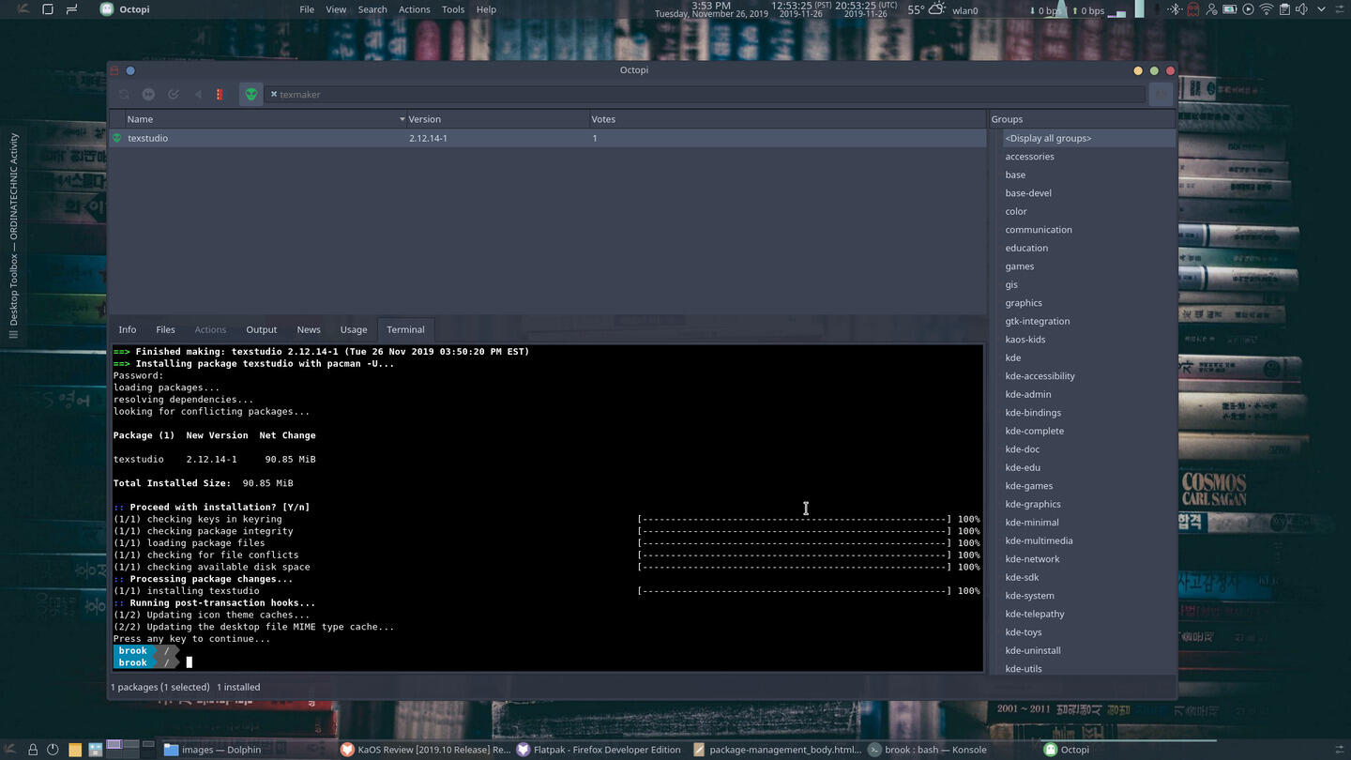The height and width of the screenshot is (760, 1351).
Task: Click the Octopi window menu icon in titlebar
Action: click(x=115, y=70)
